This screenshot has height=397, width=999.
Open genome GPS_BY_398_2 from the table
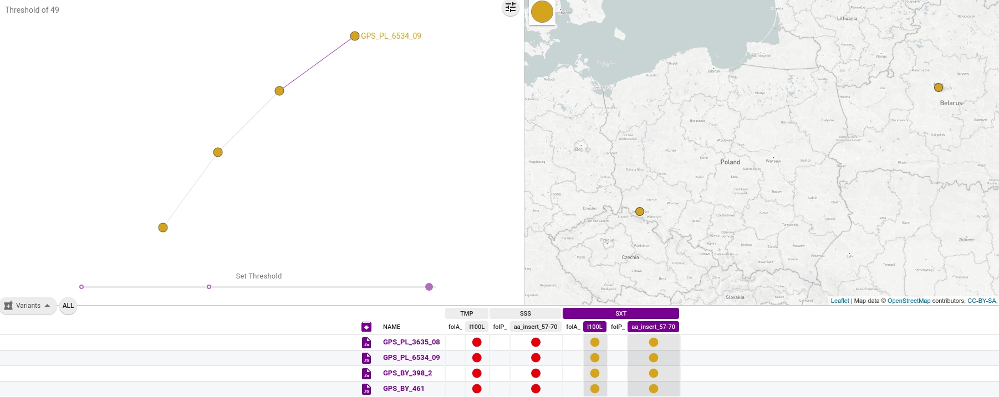407,373
